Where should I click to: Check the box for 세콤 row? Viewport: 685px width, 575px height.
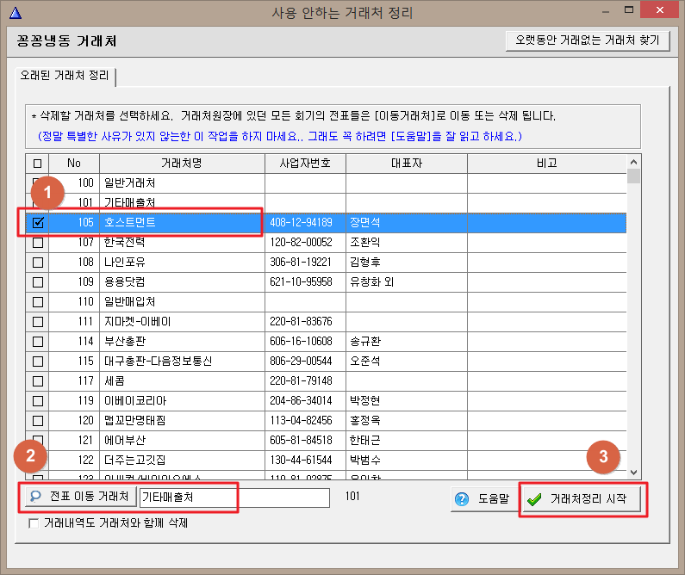pyautogui.click(x=38, y=381)
